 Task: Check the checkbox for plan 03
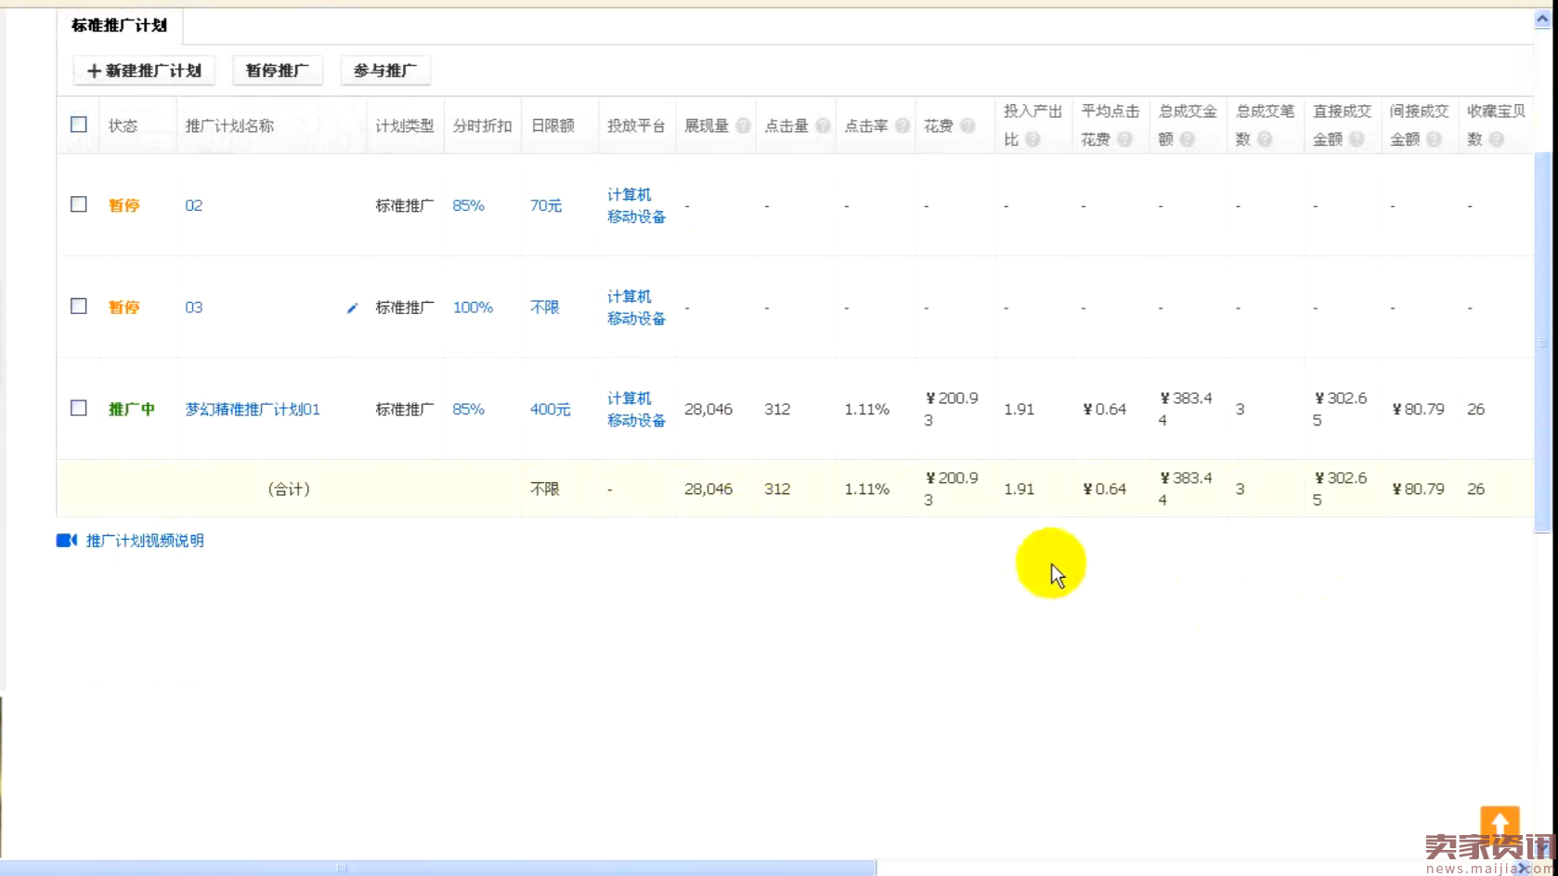(x=79, y=307)
